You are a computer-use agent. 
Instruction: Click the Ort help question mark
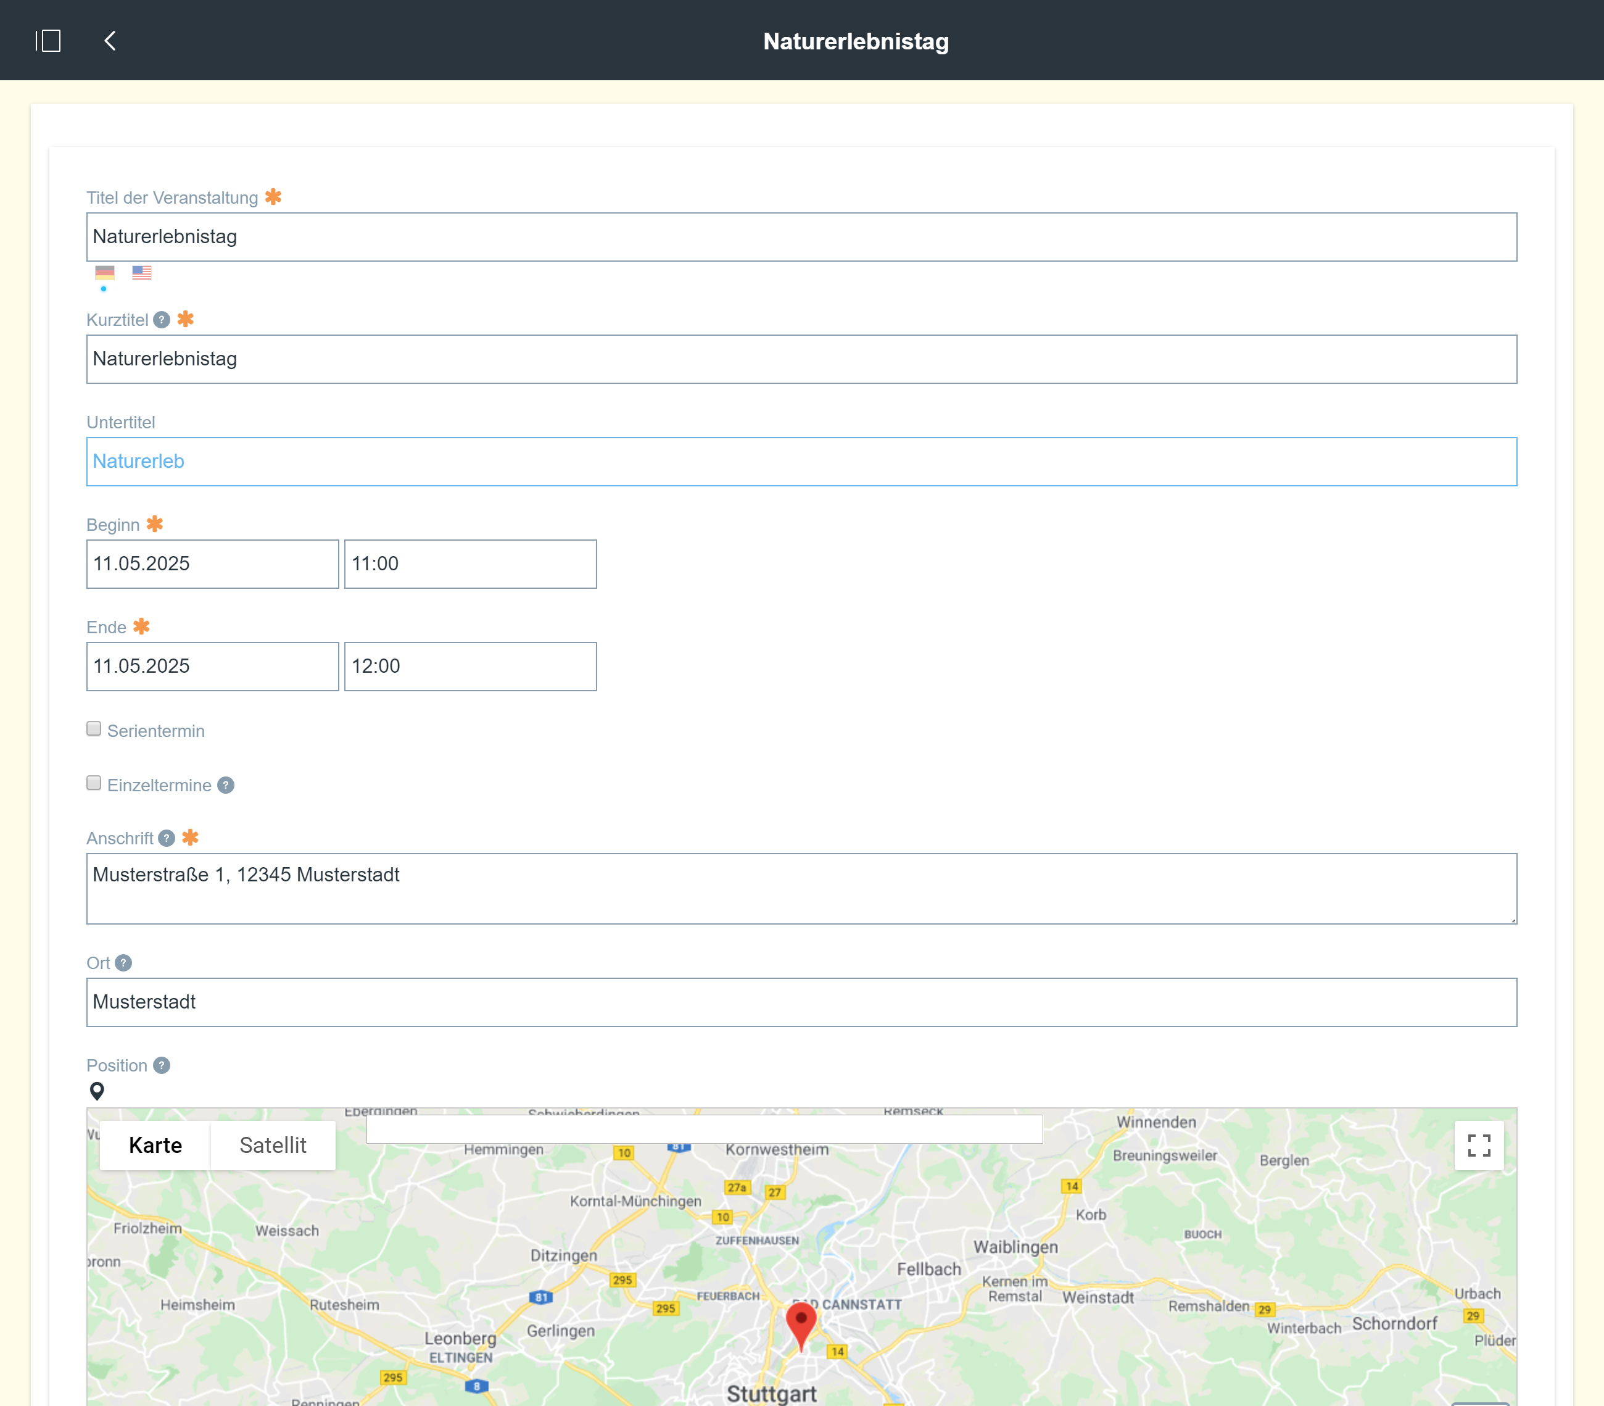123,963
